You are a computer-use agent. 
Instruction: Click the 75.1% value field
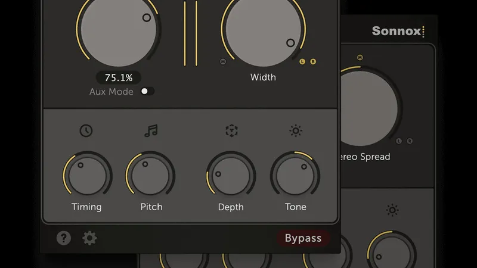click(119, 77)
